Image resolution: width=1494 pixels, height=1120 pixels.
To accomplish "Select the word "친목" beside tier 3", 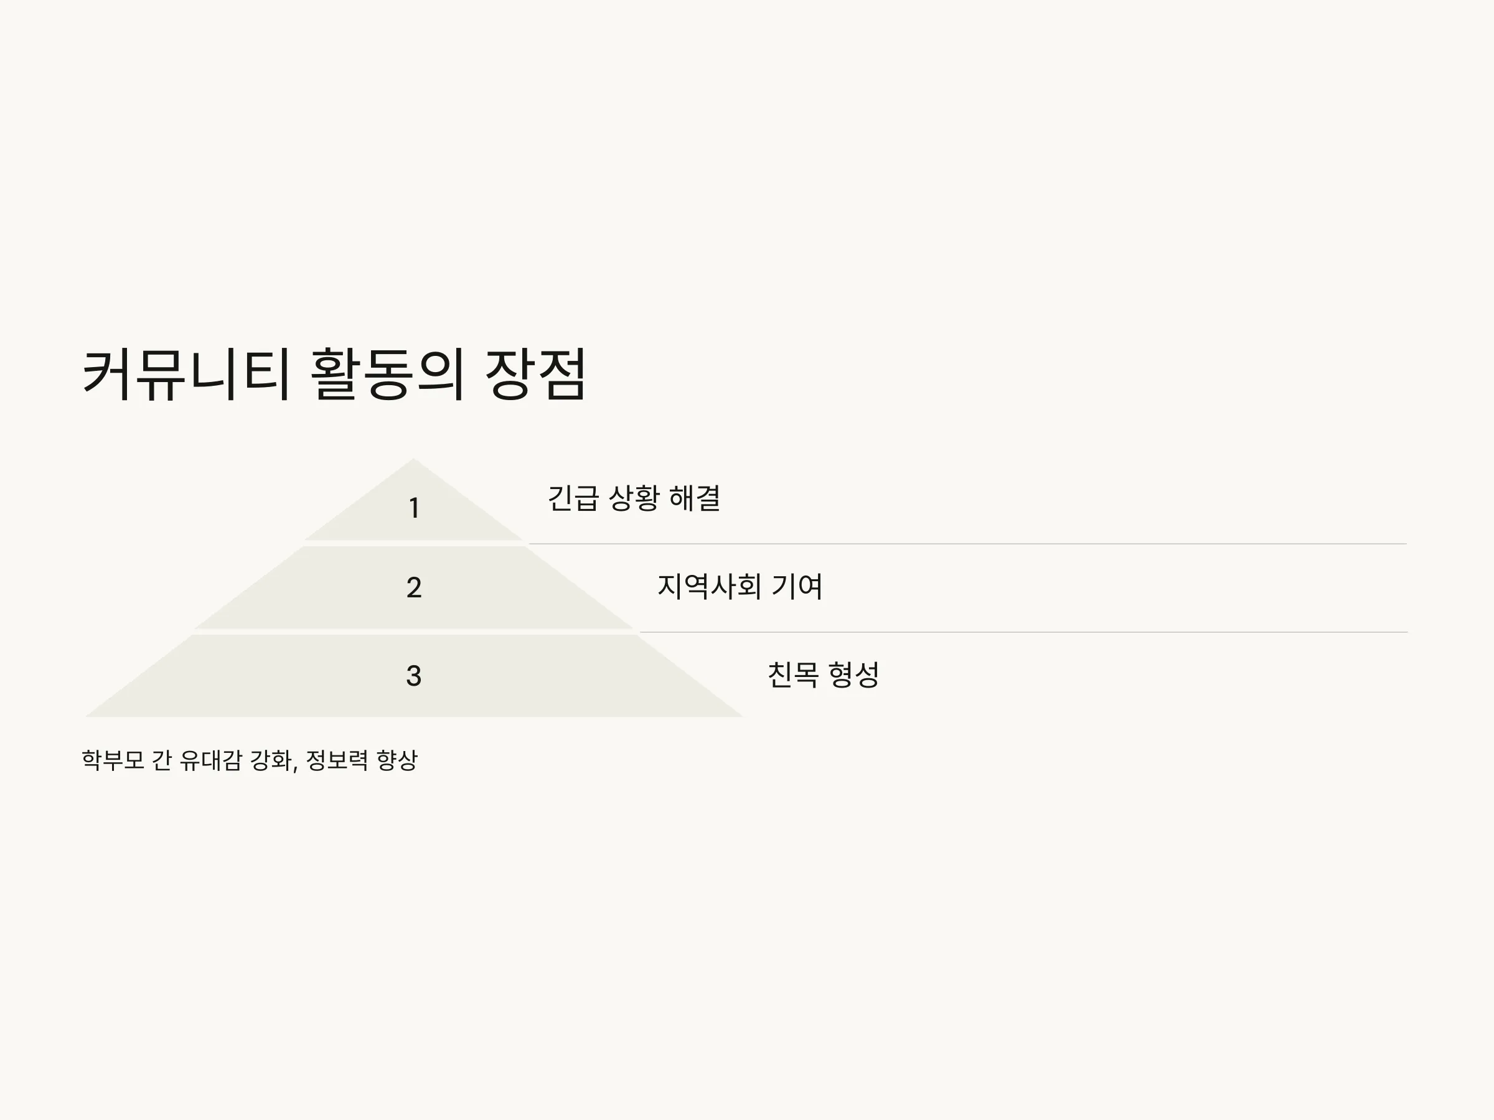I will 793,674.
